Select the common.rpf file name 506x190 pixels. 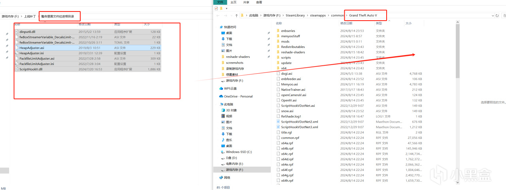pyautogui.click(x=290, y=138)
